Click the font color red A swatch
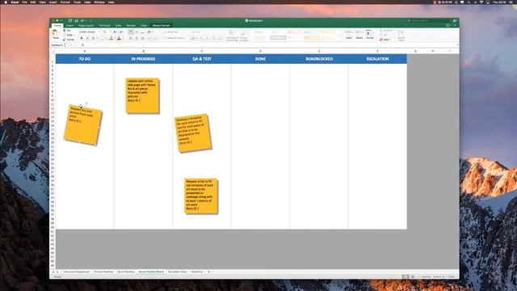 (119, 38)
